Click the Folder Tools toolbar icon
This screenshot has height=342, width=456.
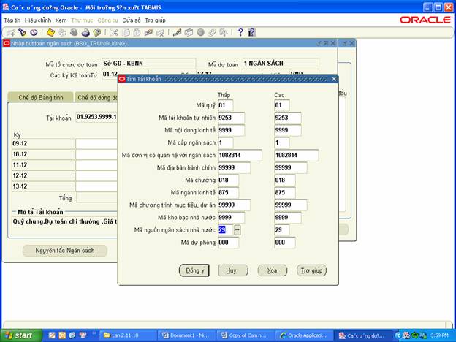tap(224, 32)
